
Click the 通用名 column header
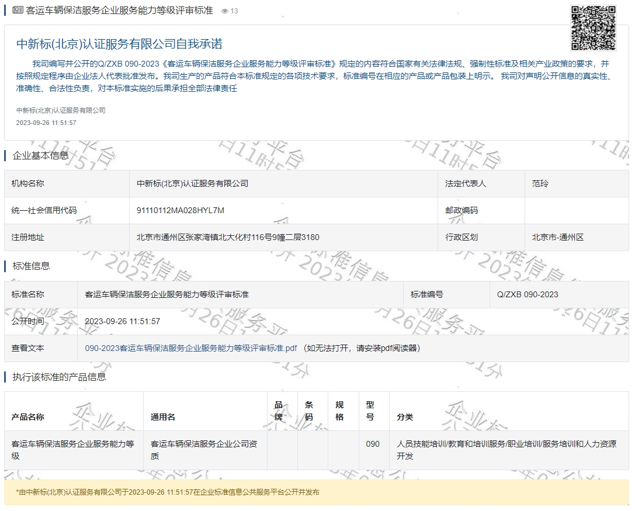pos(163,417)
